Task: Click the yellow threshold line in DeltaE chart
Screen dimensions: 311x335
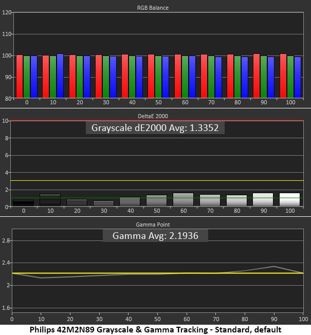Action: tap(157, 181)
